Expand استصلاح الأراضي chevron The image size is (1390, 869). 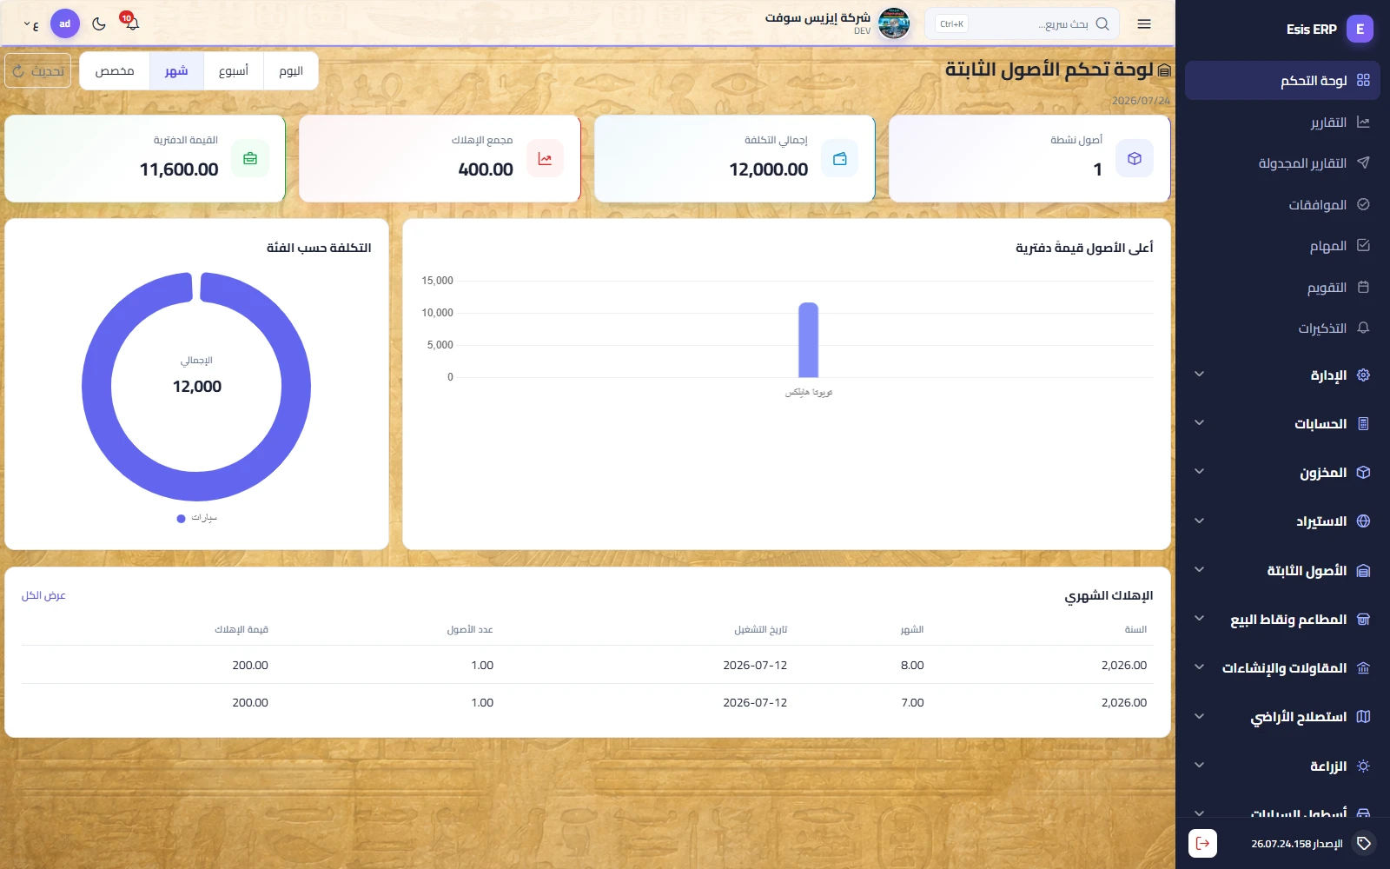(x=1199, y=717)
